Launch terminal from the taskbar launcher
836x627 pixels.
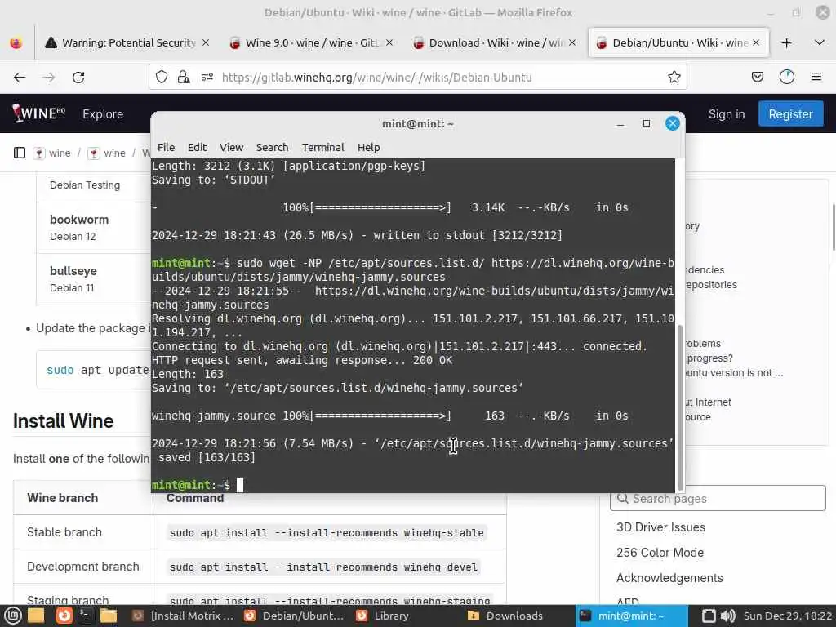coord(85,616)
